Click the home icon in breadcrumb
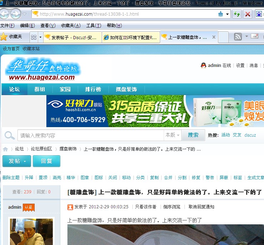 tap(5, 149)
